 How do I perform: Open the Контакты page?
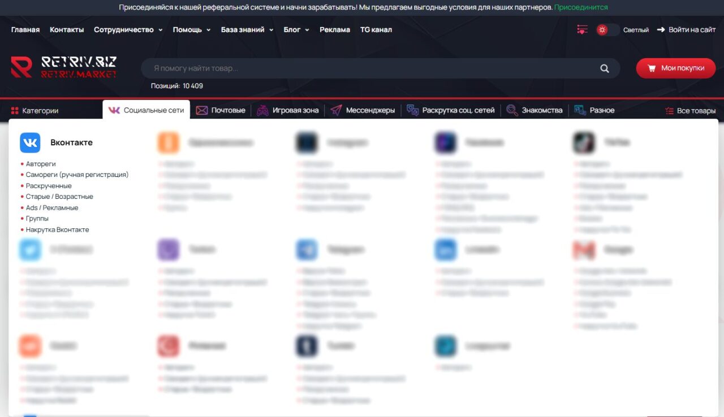pyautogui.click(x=67, y=30)
